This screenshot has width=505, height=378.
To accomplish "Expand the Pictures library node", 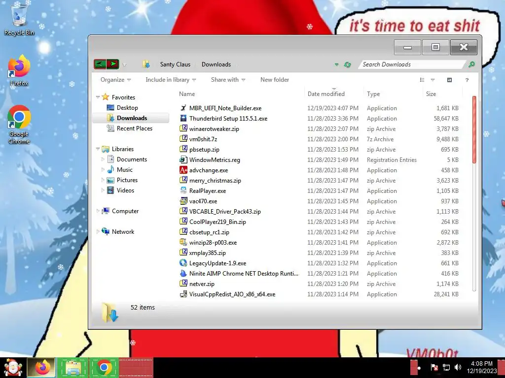I will pyautogui.click(x=103, y=180).
